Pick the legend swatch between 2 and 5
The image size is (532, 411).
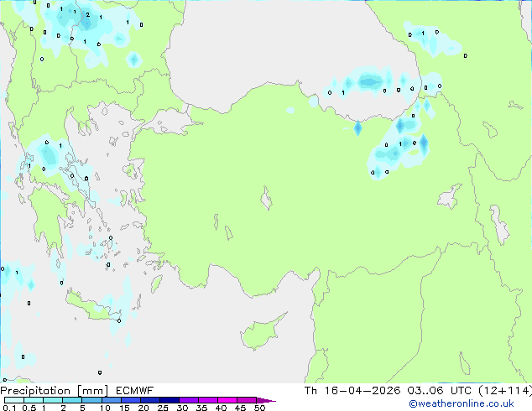72,400
